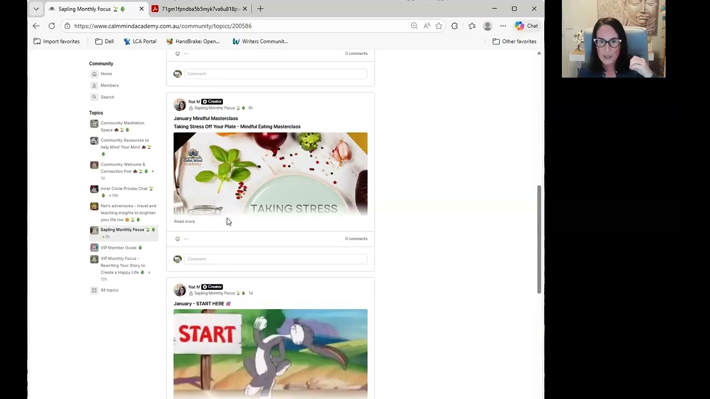Open browser settings and more menu
Screen dimensions: 710x399
coord(503,26)
